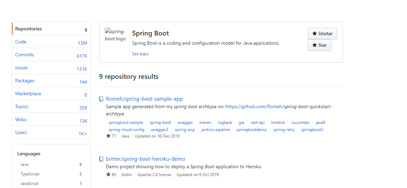407x188 pixels.
Task: Filter results by Java language
Action: [x=25, y=164]
